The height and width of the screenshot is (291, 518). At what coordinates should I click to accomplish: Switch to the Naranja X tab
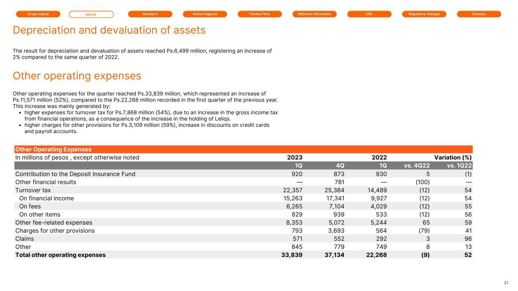(150, 14)
